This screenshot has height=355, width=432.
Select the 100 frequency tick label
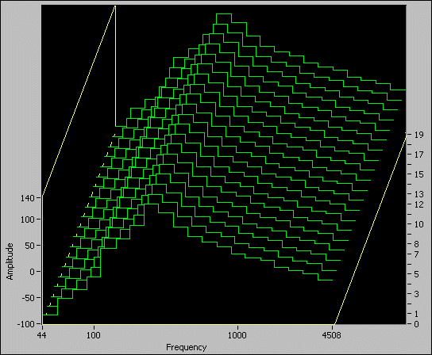[x=94, y=335]
